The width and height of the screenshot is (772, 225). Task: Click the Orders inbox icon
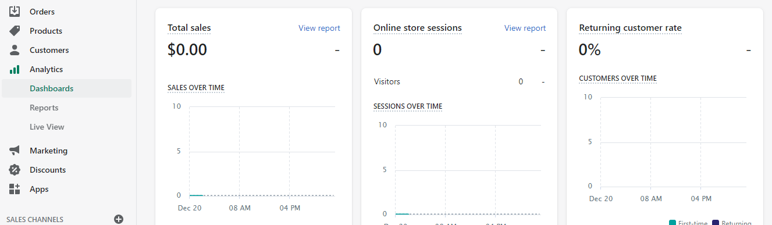point(15,12)
